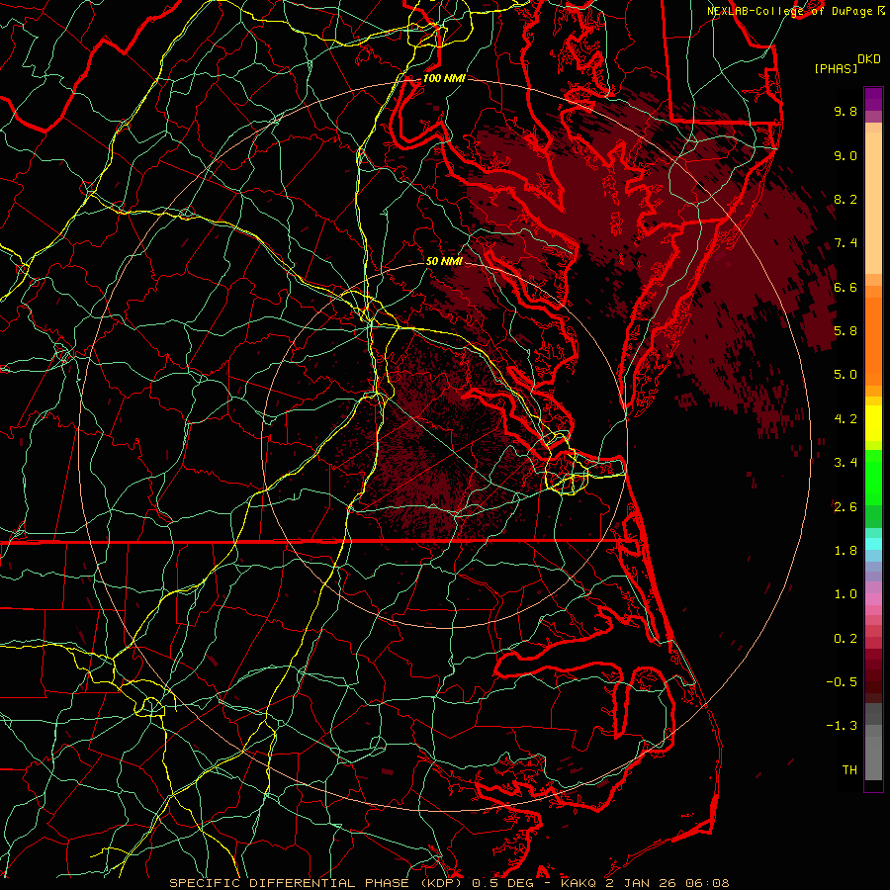Viewport: 890px width, 890px height.
Task: Click the KAKQ 2 JAN 26 06:08 timestamp
Action: [645, 883]
